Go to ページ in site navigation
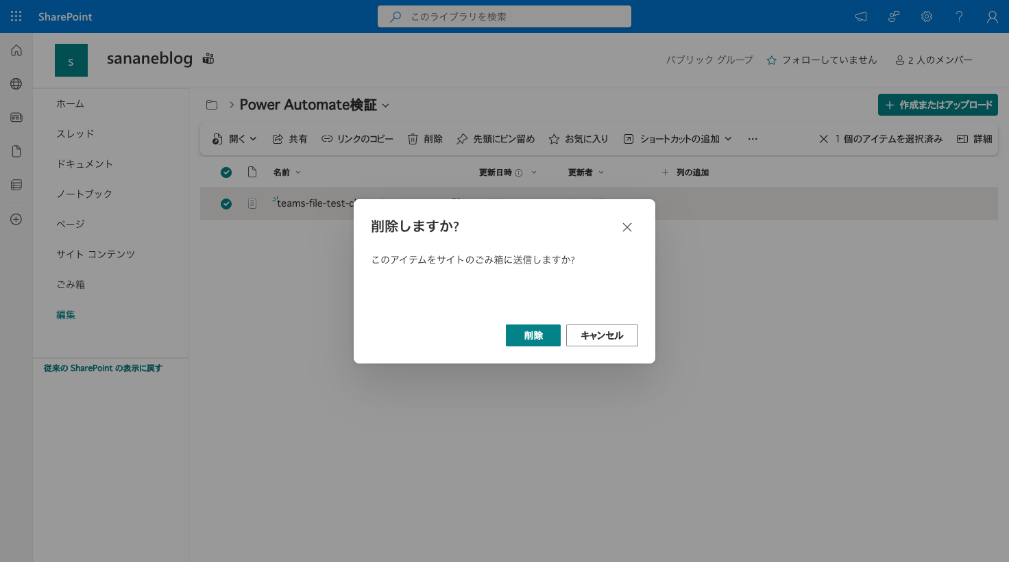Screen dimensions: 1009x562 click(x=71, y=224)
